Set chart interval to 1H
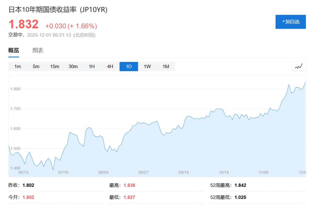Screen dimensions: 316x207 (92, 67)
